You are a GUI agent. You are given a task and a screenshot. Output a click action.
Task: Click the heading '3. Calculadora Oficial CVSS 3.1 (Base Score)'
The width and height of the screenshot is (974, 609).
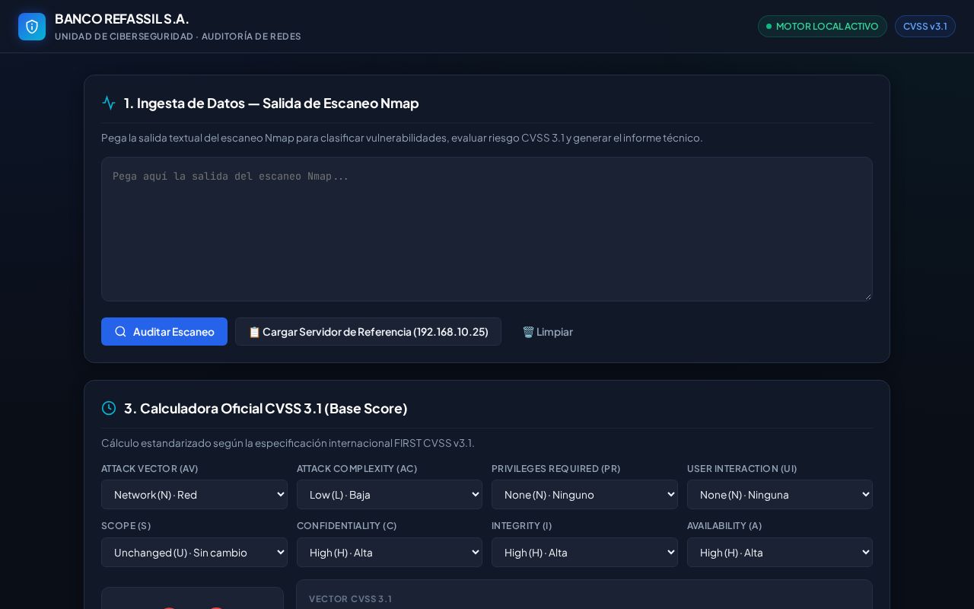[266, 408]
